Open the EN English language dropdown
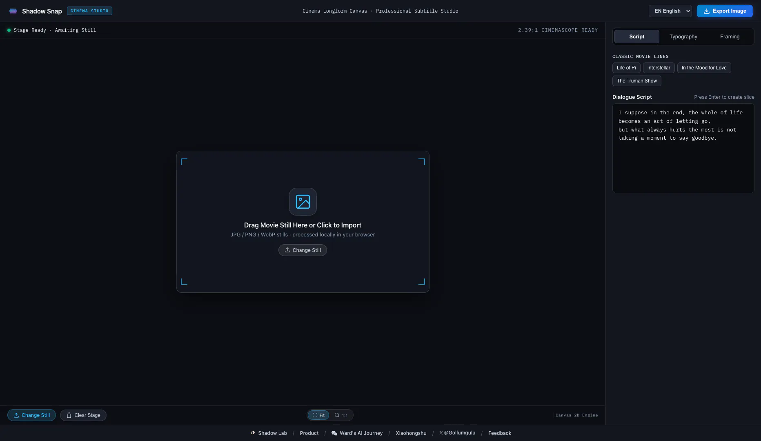 click(670, 11)
